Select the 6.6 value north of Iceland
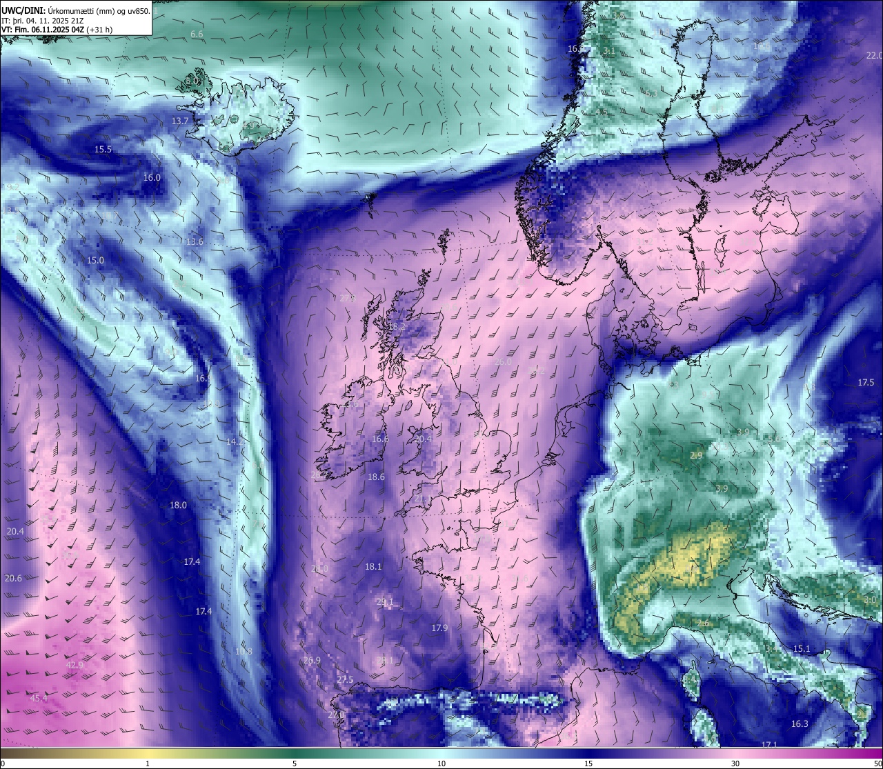This screenshot has width=883, height=769. 197,34
